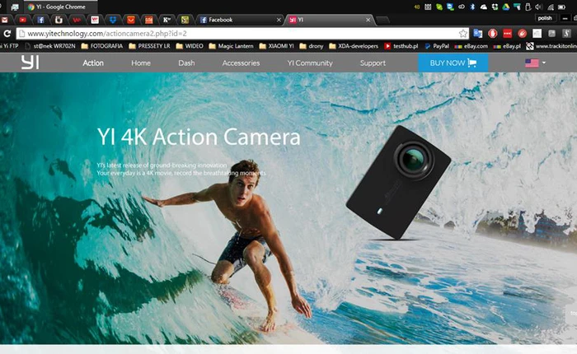This screenshot has height=354, width=577.
Task: Open the drony bookmark folder
Action: click(312, 46)
